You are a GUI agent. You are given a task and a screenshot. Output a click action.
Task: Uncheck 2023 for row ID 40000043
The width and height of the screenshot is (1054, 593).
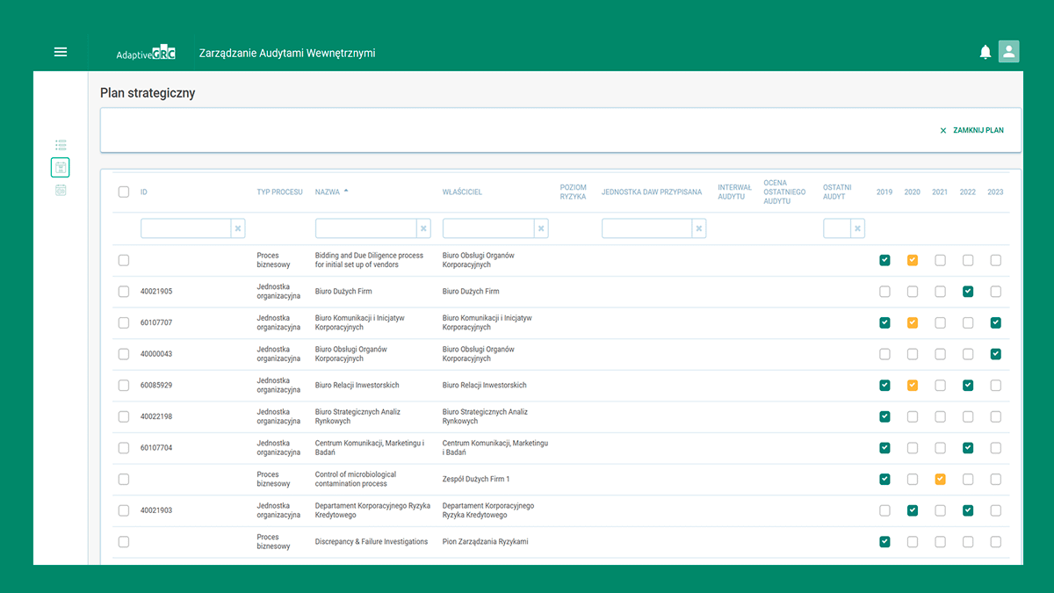coord(995,354)
